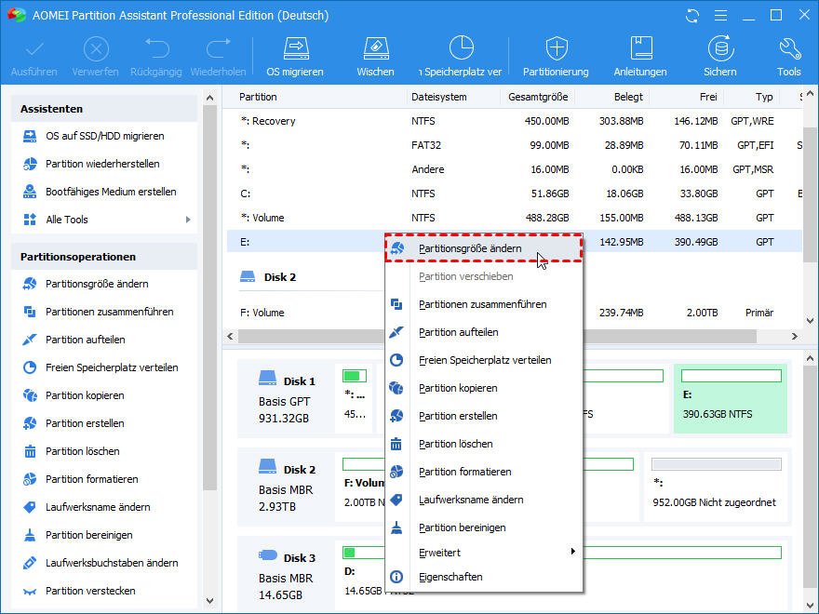Select the E: partition block on Disk 1
Image resolution: width=819 pixels, height=614 pixels.
731,398
